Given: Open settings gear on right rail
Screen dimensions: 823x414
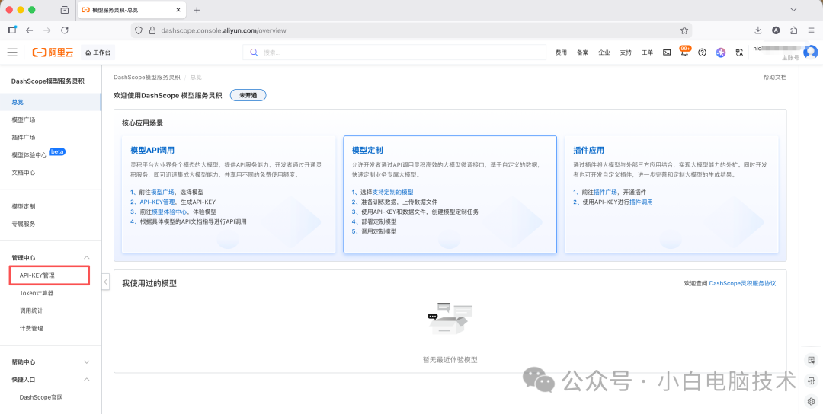Looking at the screenshot, I should pyautogui.click(x=811, y=401).
